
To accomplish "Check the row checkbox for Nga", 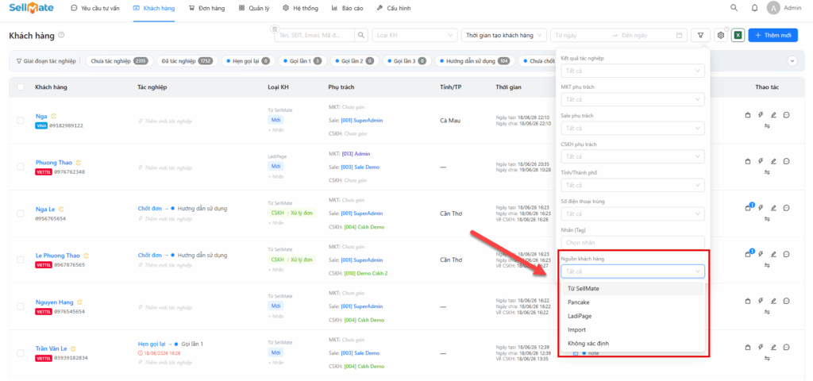I will 21,121.
